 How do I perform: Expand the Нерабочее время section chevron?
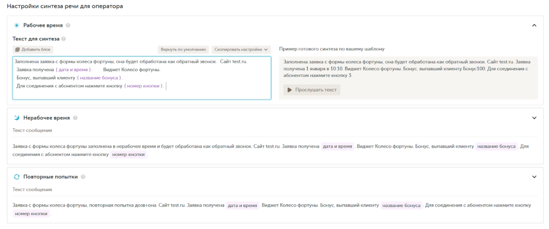pos(533,118)
